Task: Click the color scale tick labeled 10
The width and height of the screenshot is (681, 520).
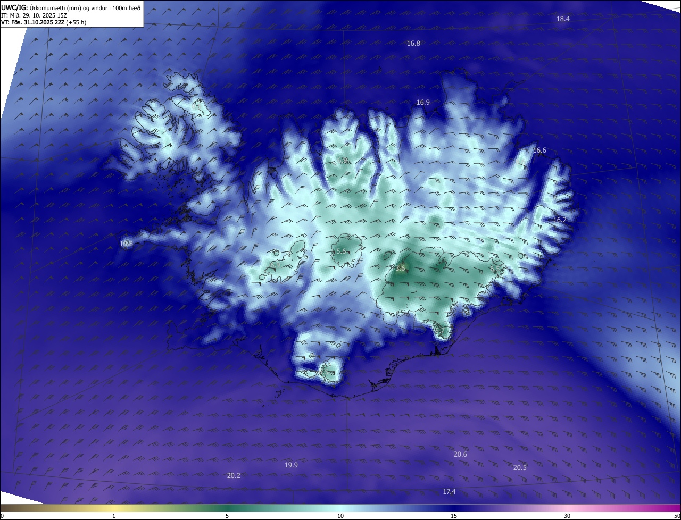Action: tap(340, 516)
